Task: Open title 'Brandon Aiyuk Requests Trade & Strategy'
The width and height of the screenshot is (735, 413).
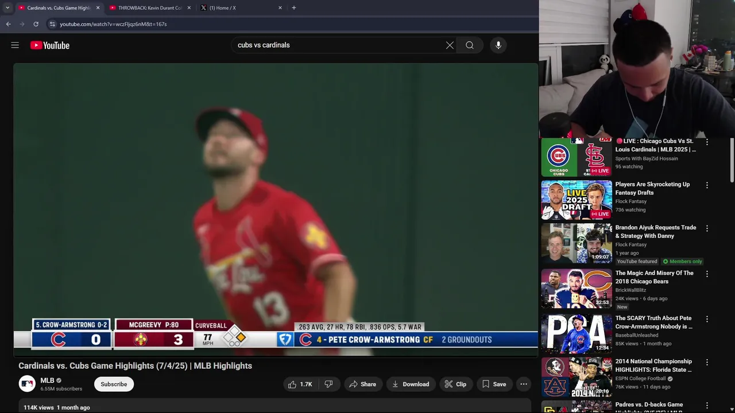Action: pyautogui.click(x=656, y=232)
